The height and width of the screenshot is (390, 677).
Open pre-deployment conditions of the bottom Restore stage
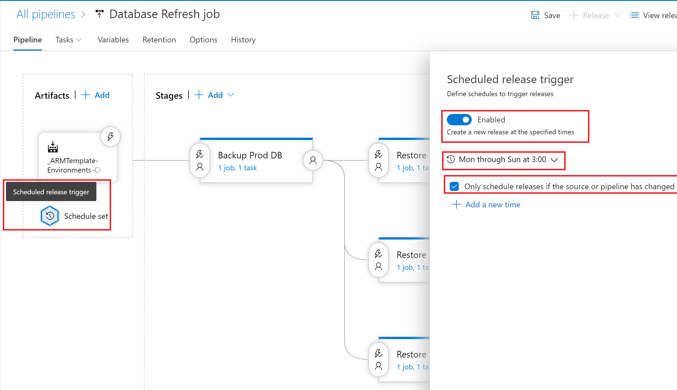pyautogui.click(x=378, y=360)
